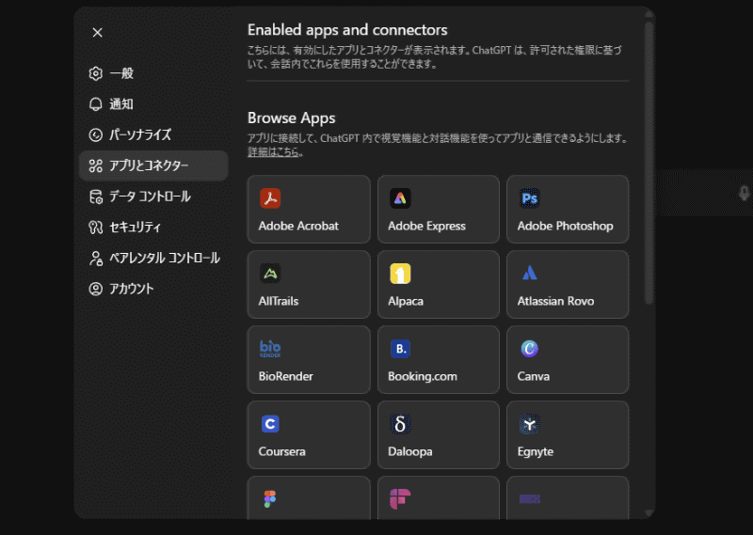
Task: Click the Alpaca app icon
Action: (x=399, y=274)
